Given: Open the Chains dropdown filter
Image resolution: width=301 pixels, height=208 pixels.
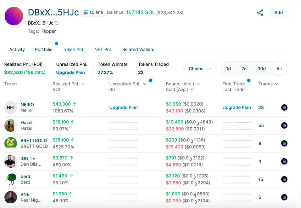Looking at the screenshot, I should 200,69.
